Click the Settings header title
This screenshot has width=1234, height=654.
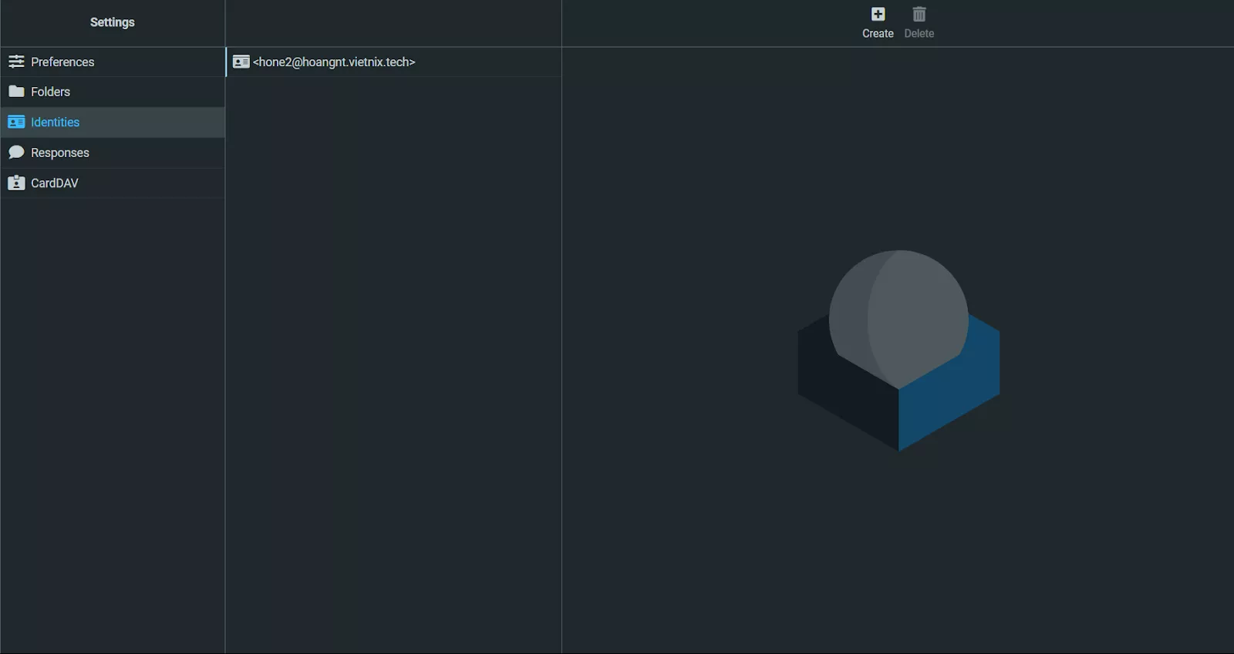tap(112, 22)
